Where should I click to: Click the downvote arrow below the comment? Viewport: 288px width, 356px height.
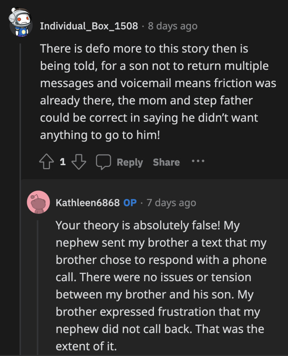79,162
